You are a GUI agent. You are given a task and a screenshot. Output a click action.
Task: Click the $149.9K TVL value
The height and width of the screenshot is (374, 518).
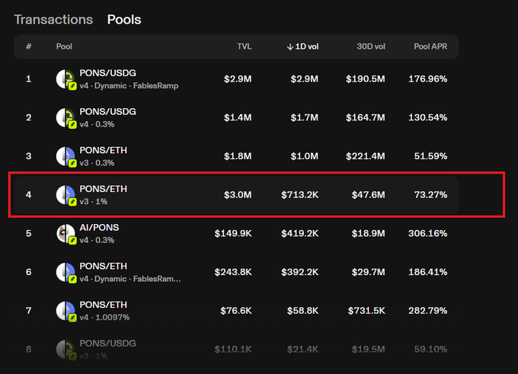[x=233, y=234]
